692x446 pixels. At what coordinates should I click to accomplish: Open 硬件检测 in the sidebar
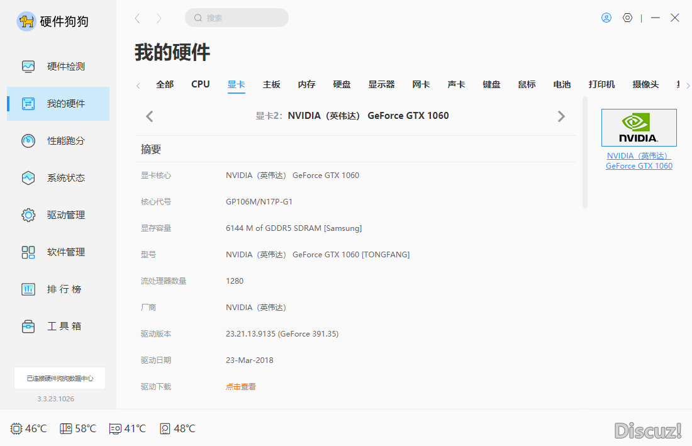point(59,67)
